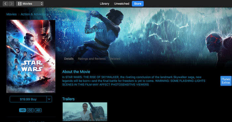Switch to the Library tab
Viewport: 232px width, 122px height.
tap(104, 4)
